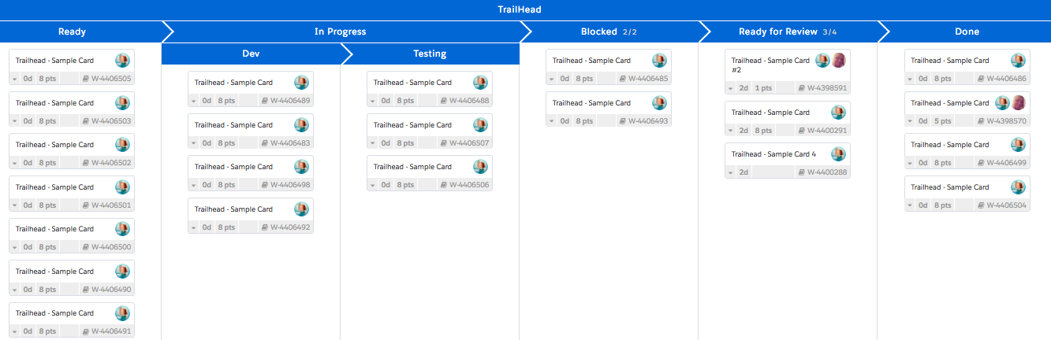Open work item link W-4406503

tap(111, 121)
